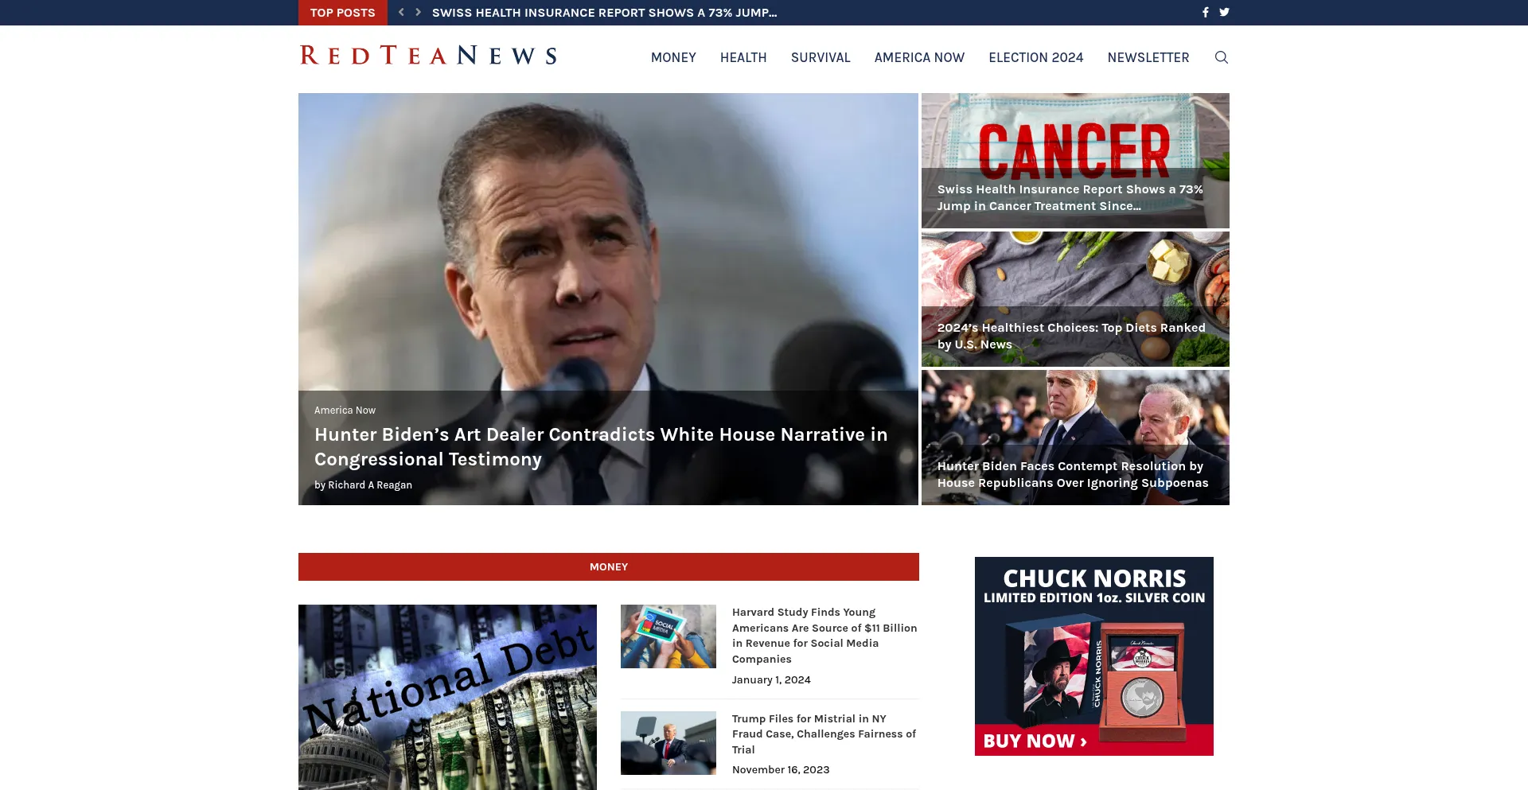Open the MONEY menu item
The width and height of the screenshot is (1528, 790).
point(673,57)
